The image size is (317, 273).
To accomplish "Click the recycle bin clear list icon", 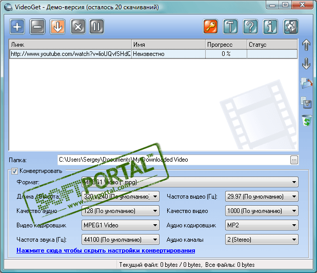I will (307, 121).
